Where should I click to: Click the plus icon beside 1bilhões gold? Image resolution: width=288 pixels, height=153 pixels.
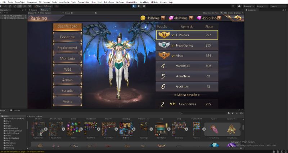163,18
